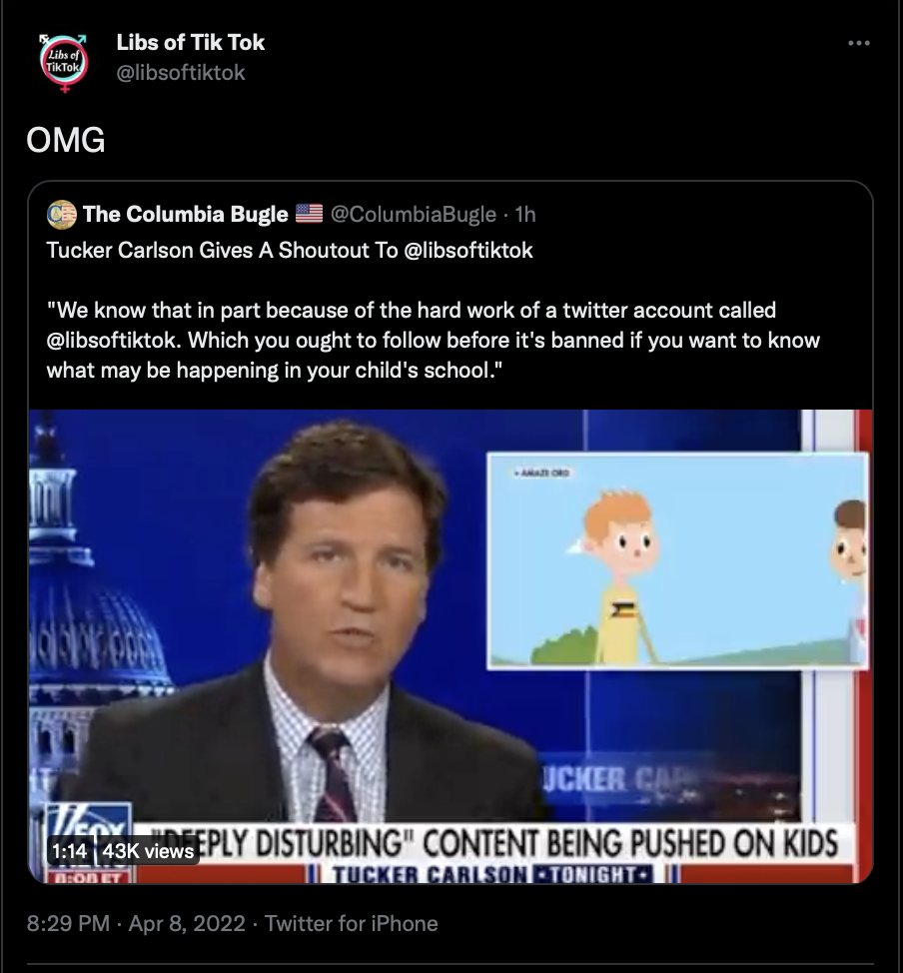This screenshot has width=903, height=973.
Task: Click the Libs of Tik Tok display name
Action: coord(191,43)
